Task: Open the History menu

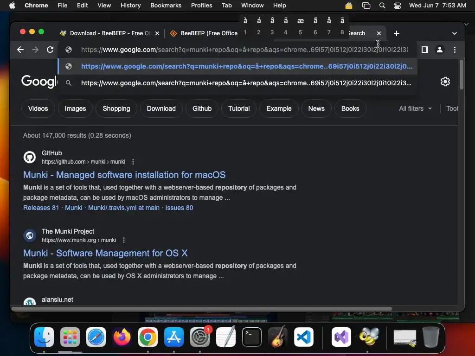Action: tap(130, 5)
